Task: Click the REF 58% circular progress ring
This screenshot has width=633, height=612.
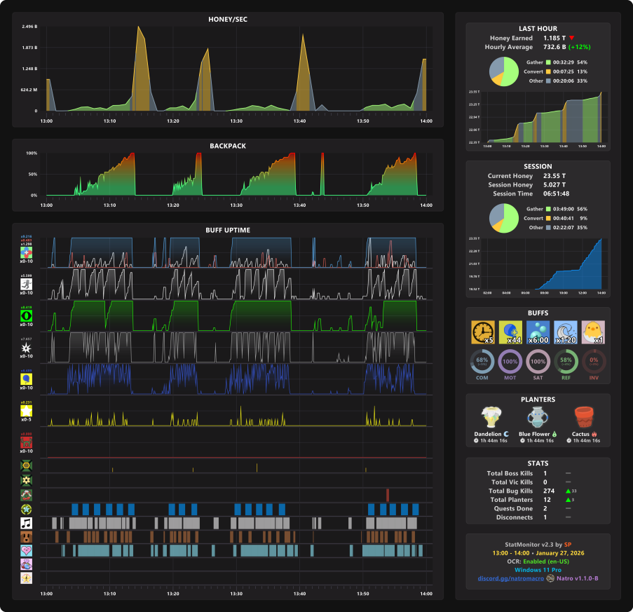Action: (x=566, y=361)
